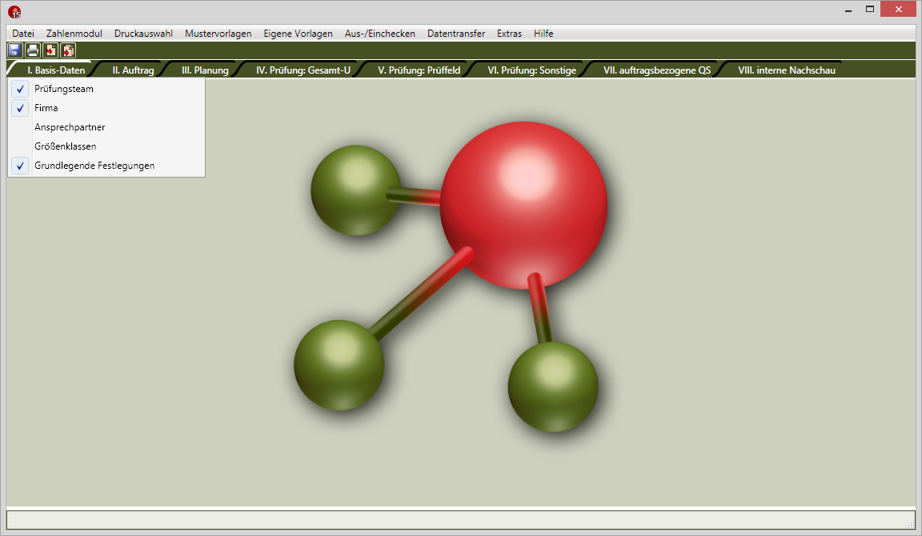The width and height of the screenshot is (922, 536).
Task: Click the red application icon in title bar
Action: click(14, 11)
